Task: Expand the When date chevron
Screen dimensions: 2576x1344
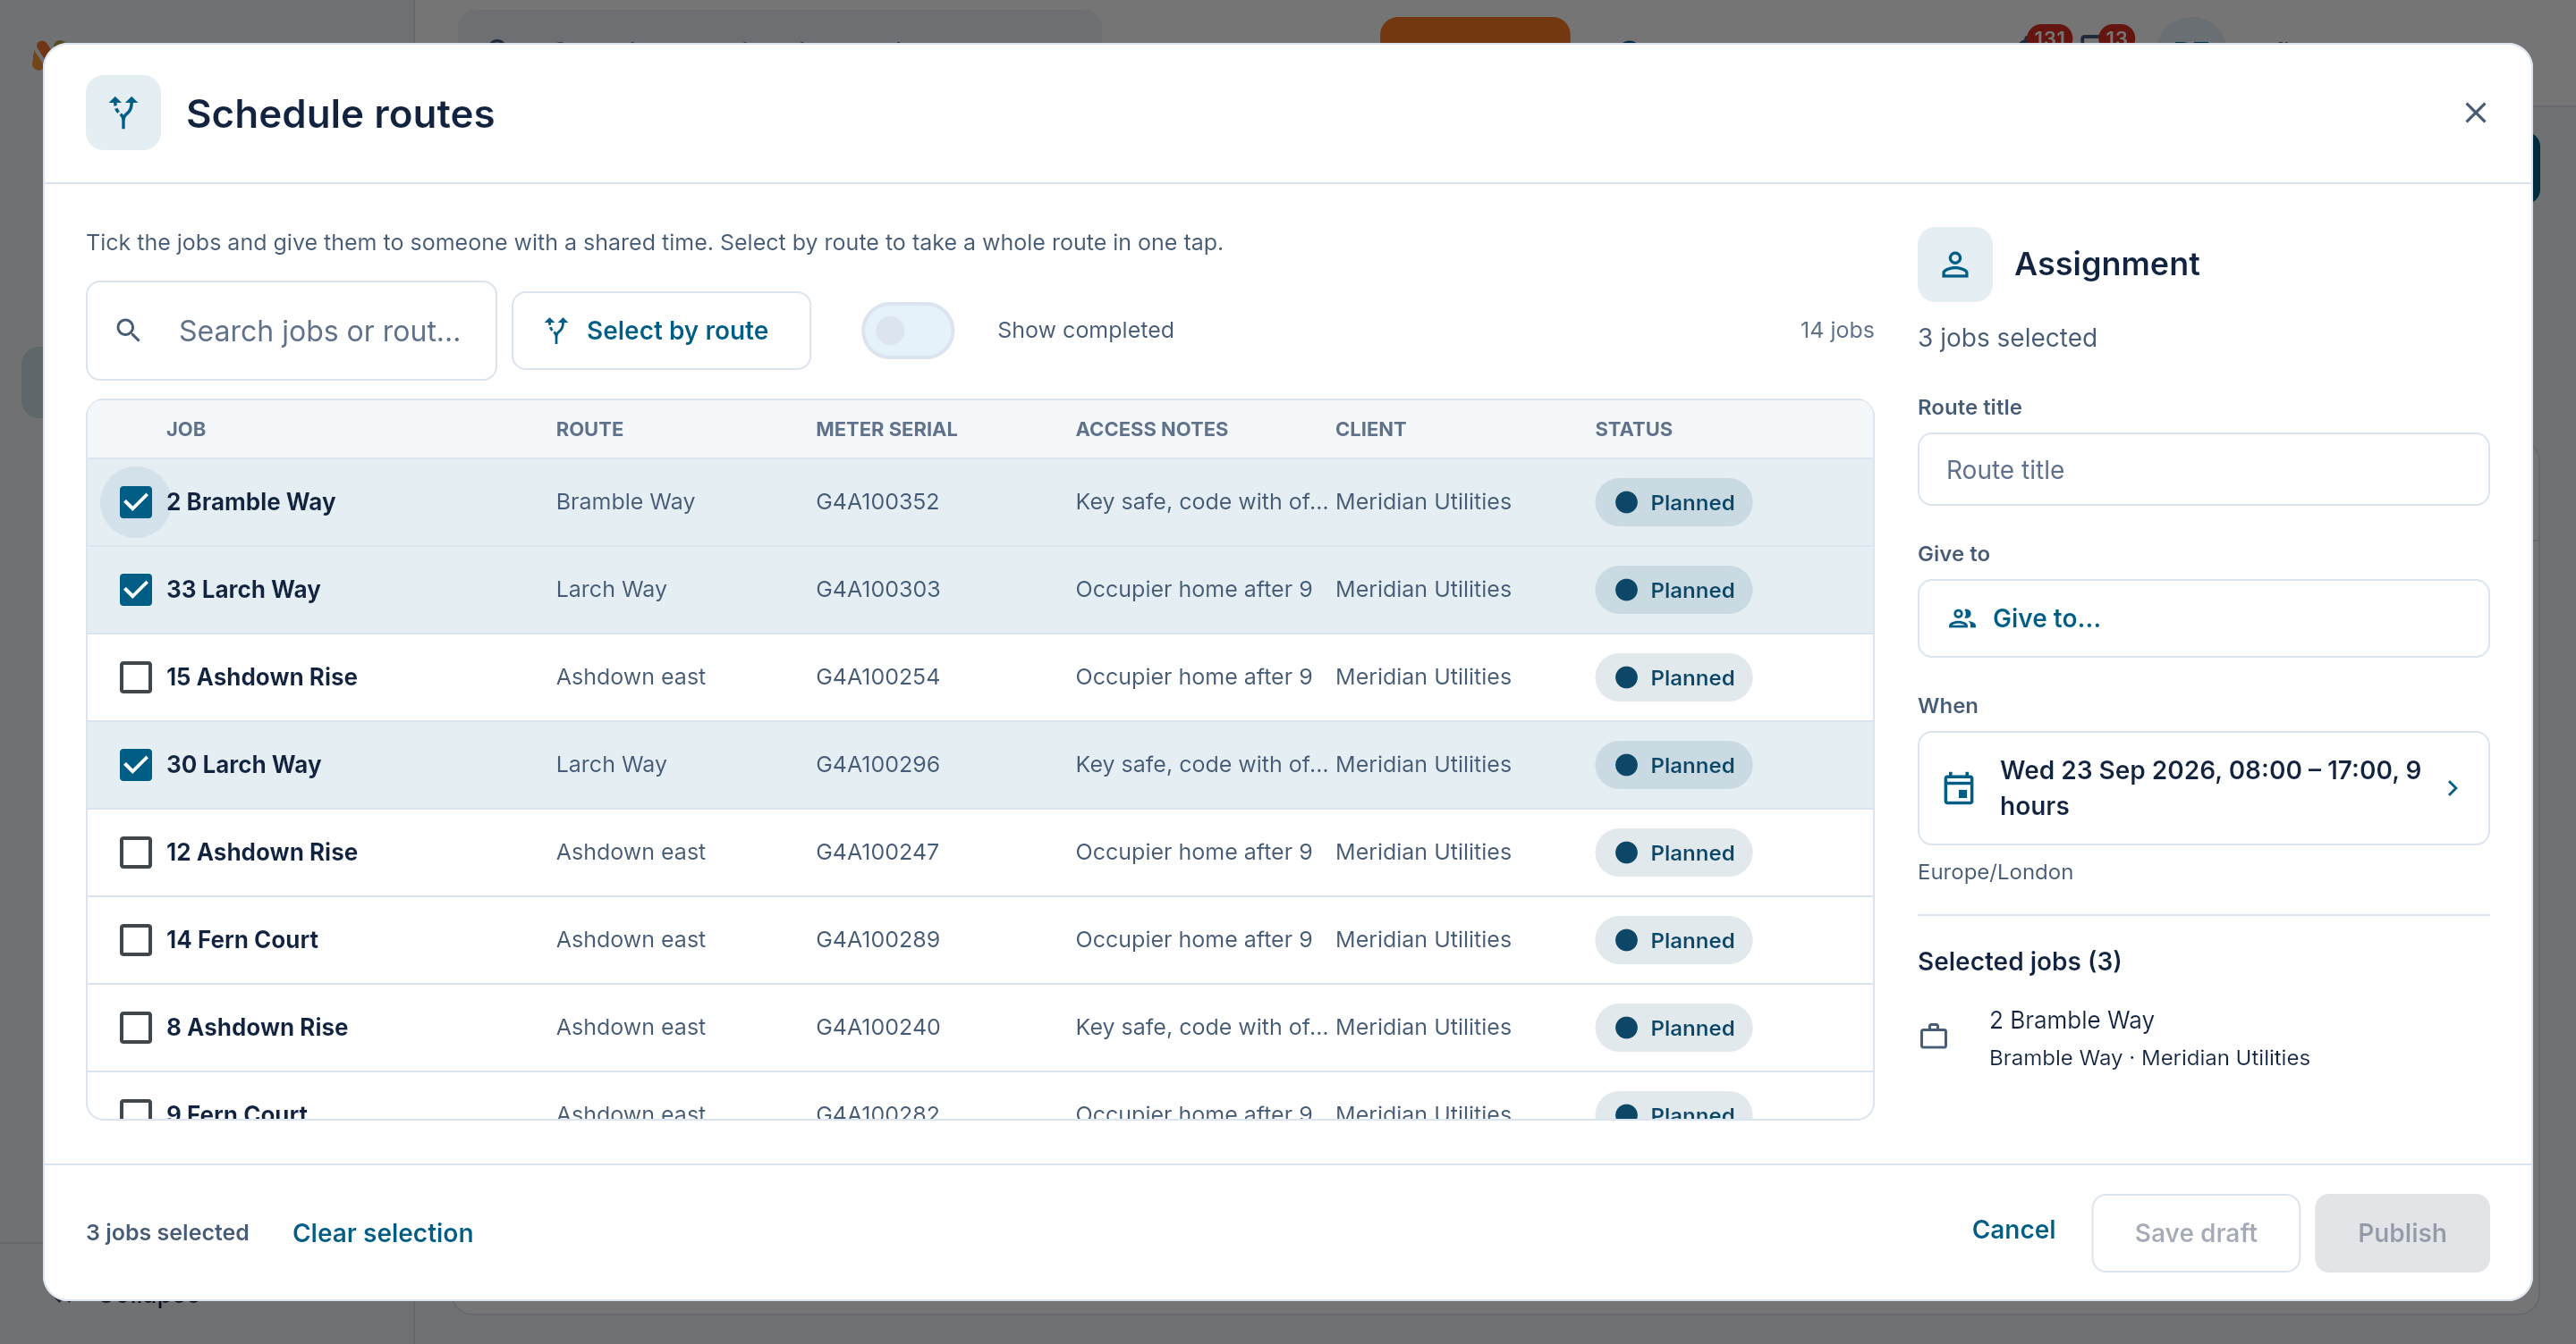Action: (2452, 788)
